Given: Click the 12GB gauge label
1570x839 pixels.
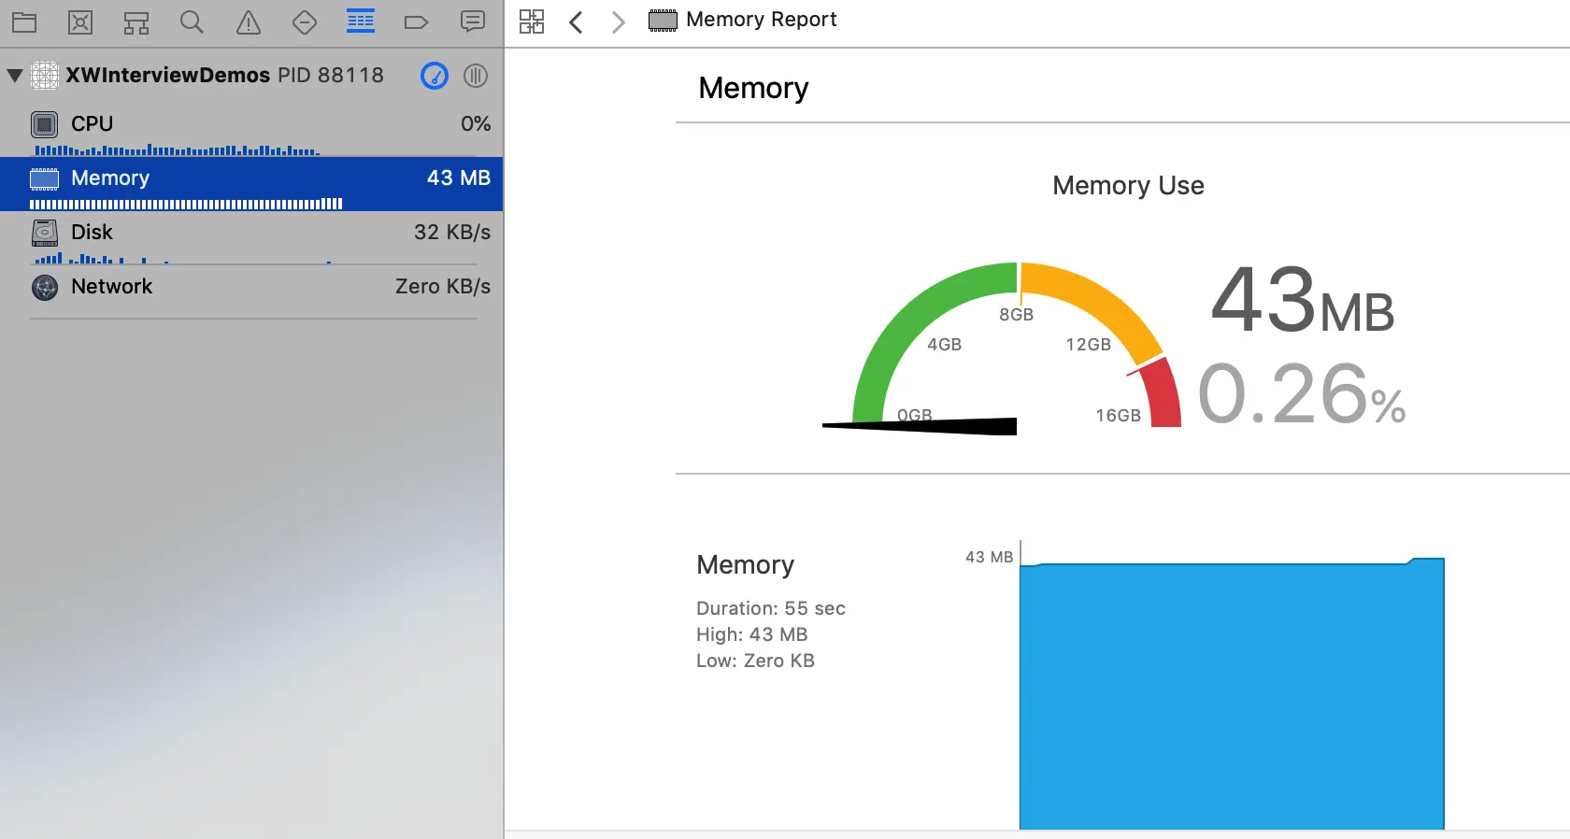Looking at the screenshot, I should [x=1089, y=345].
